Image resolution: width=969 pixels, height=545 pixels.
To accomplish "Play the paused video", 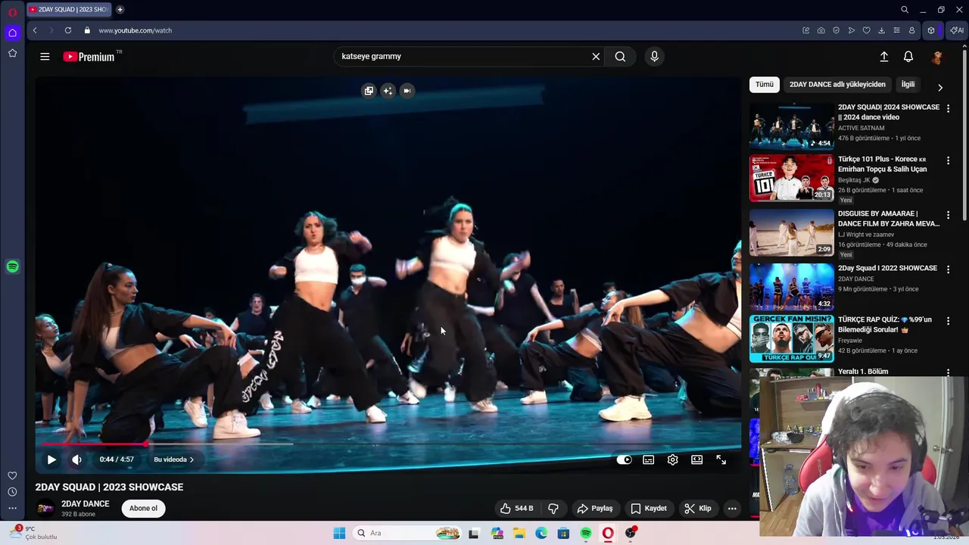I will click(x=51, y=459).
